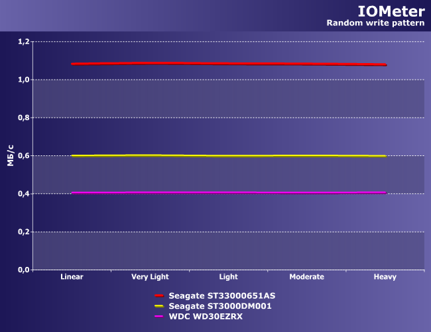Click the red data line in the chart
Screen dimensions: 431x332
pyautogui.click(x=229, y=64)
